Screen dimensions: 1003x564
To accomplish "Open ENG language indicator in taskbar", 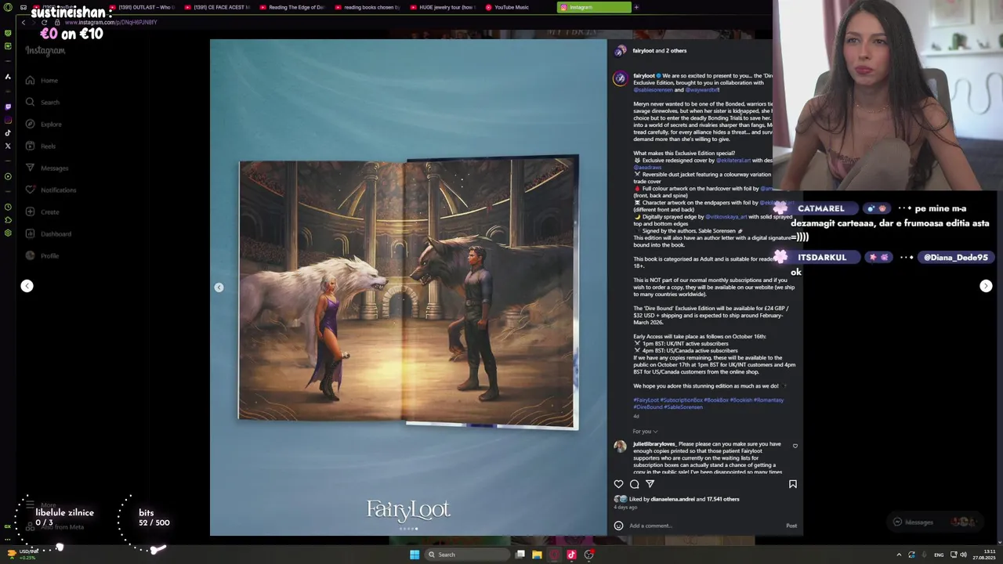I will tap(939, 555).
